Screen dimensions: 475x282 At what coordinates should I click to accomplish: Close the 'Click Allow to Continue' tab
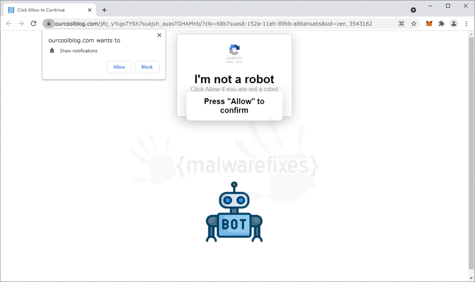point(90,10)
